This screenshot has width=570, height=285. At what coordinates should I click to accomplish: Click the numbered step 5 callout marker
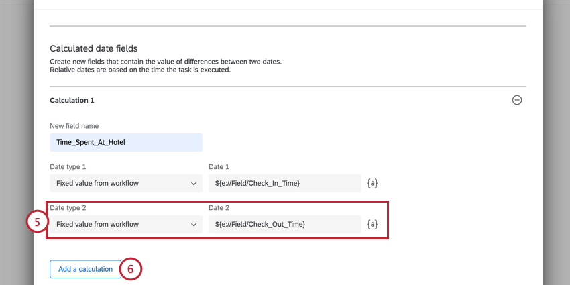37,223
